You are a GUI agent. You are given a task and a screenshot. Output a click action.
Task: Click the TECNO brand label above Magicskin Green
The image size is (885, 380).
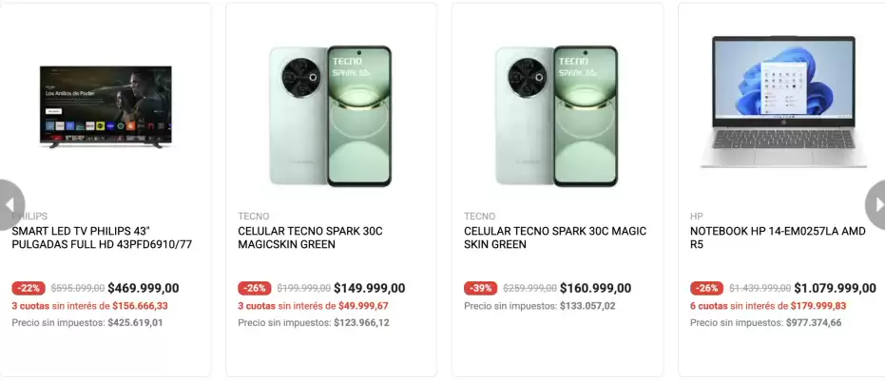pos(254,217)
